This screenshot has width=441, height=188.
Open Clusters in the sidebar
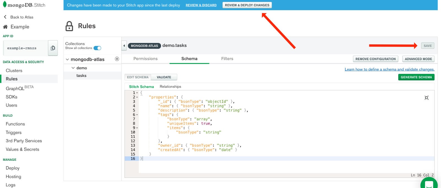[14, 71]
